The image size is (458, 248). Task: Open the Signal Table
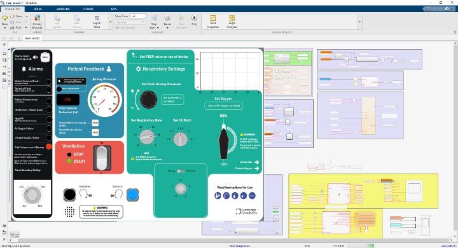[x=97, y=22]
